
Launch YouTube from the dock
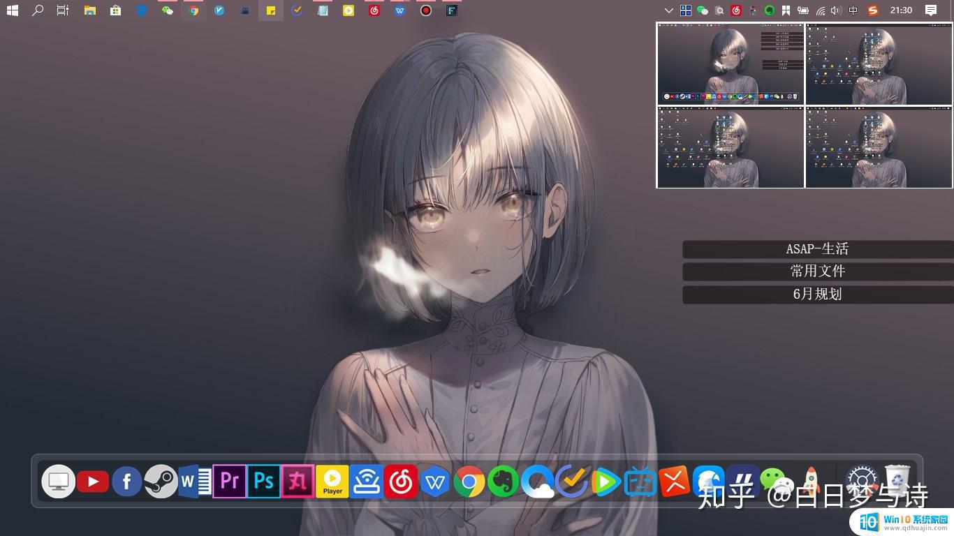point(93,482)
